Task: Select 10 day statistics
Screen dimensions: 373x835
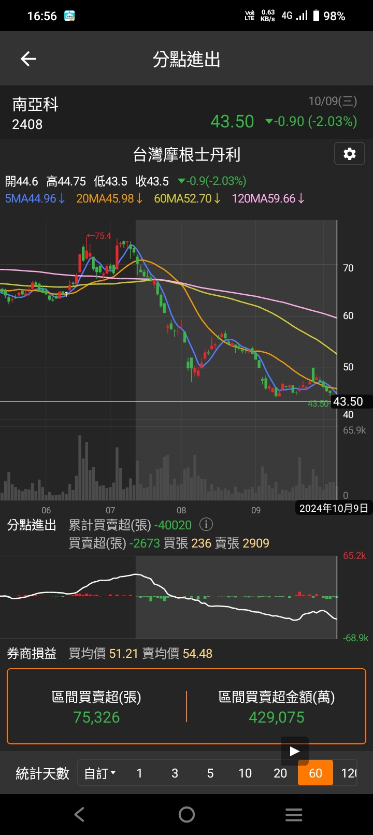Action: 245,773
